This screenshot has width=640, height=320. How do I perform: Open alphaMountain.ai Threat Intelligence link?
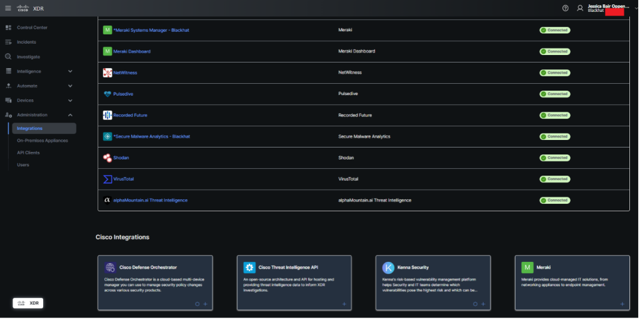(x=150, y=200)
